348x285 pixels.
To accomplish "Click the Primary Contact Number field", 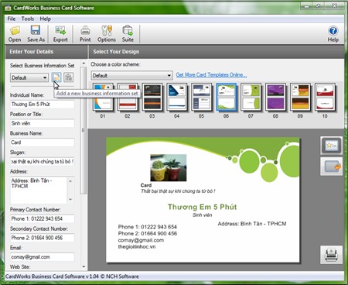I will (43, 219).
